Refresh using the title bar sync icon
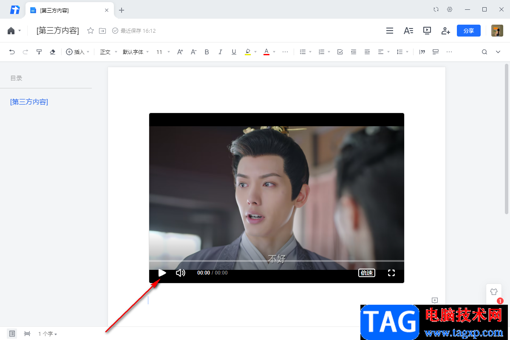 [436, 9]
